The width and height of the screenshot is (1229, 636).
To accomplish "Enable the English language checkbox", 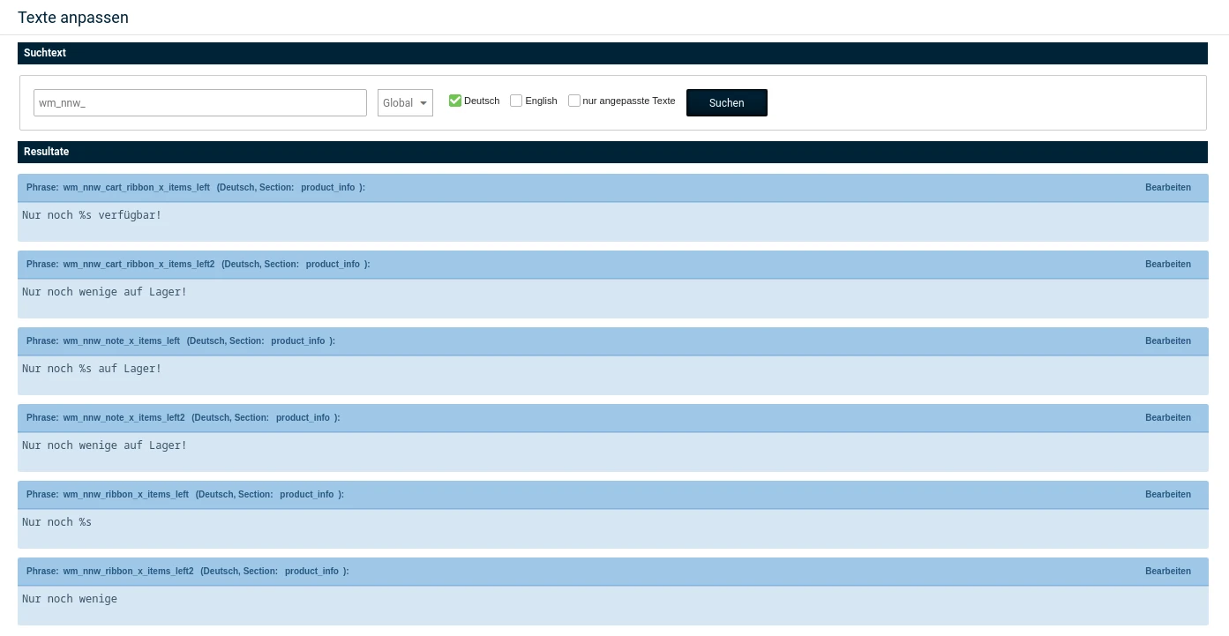I will (516, 101).
